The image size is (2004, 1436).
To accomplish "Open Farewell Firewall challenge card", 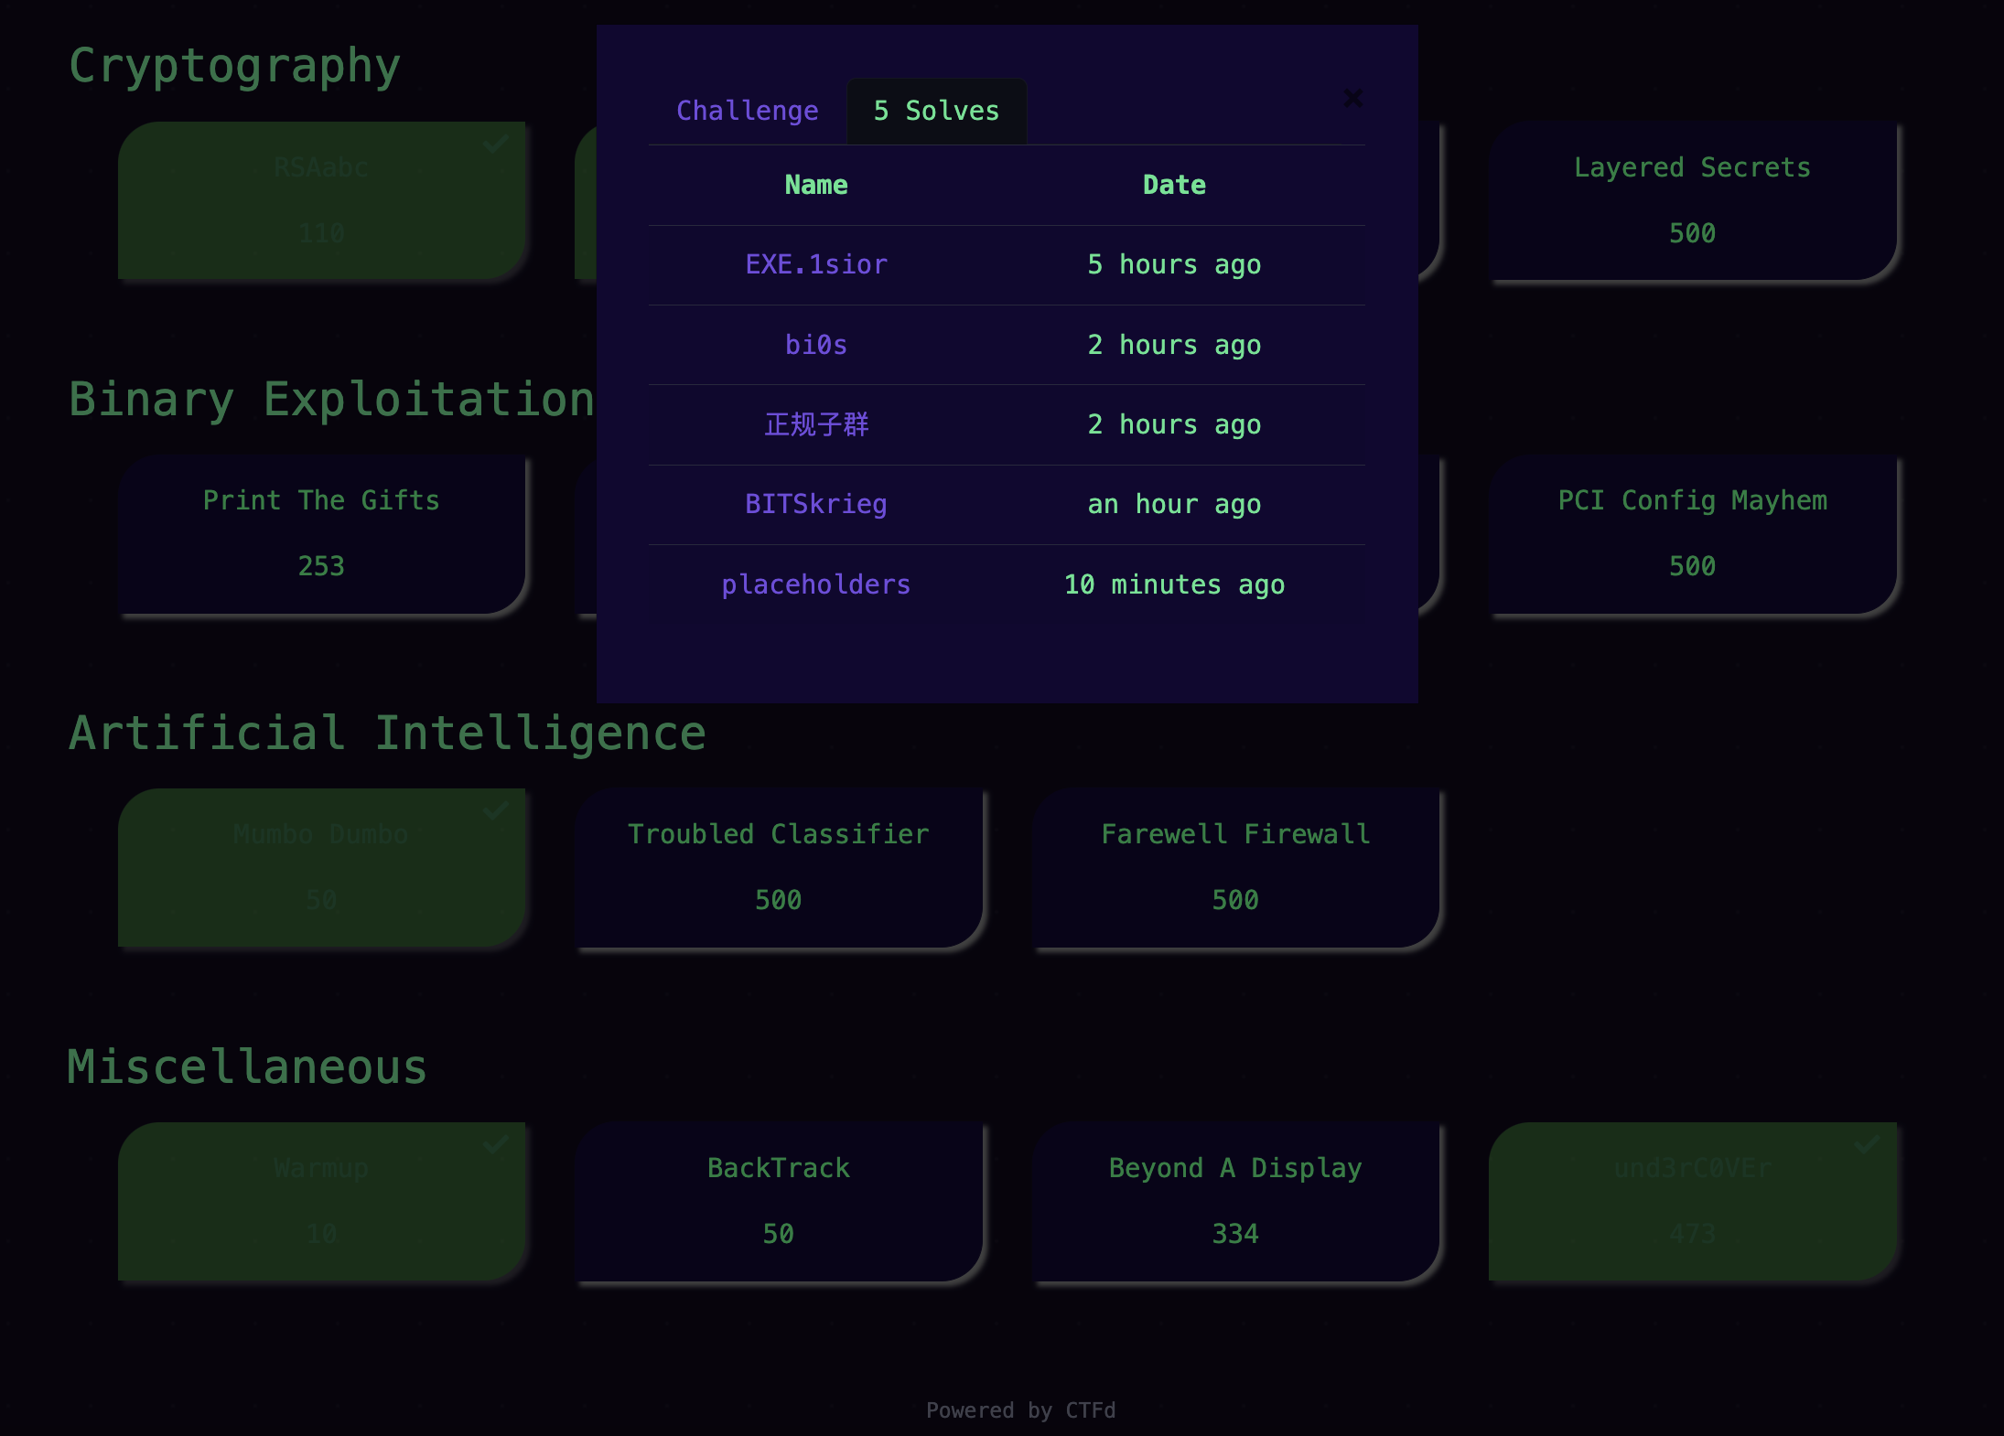I will tap(1234, 867).
